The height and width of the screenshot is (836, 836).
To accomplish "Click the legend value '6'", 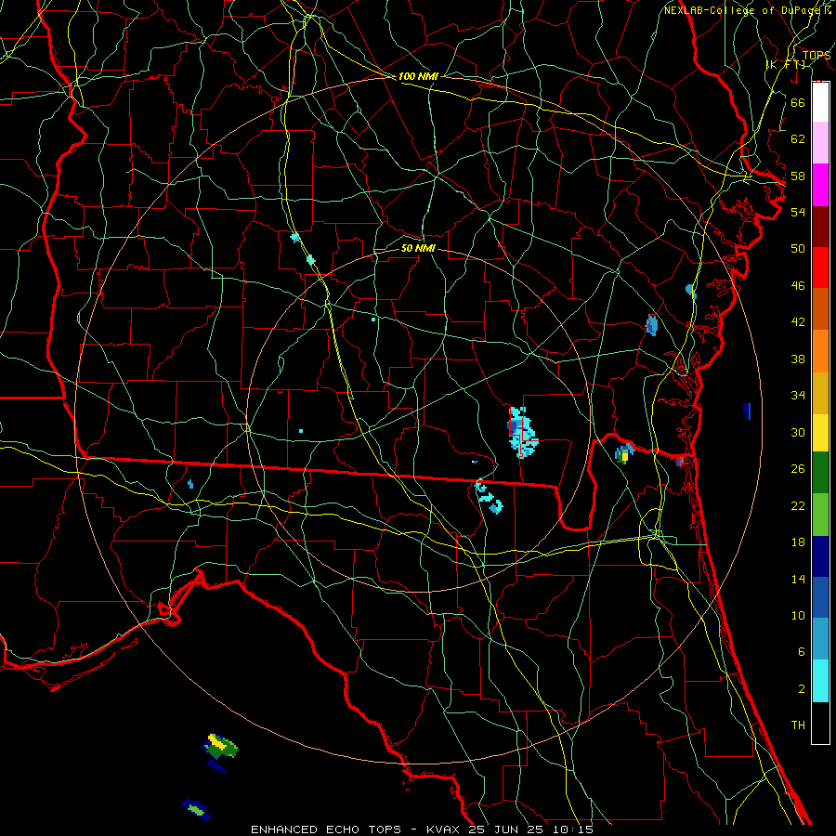I will [802, 652].
